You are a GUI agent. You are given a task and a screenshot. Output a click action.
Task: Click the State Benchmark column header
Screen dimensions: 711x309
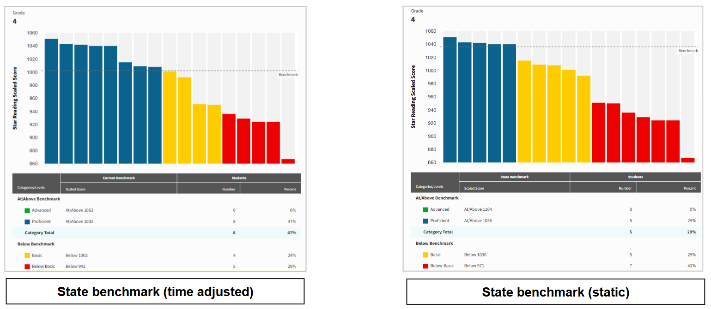514,177
